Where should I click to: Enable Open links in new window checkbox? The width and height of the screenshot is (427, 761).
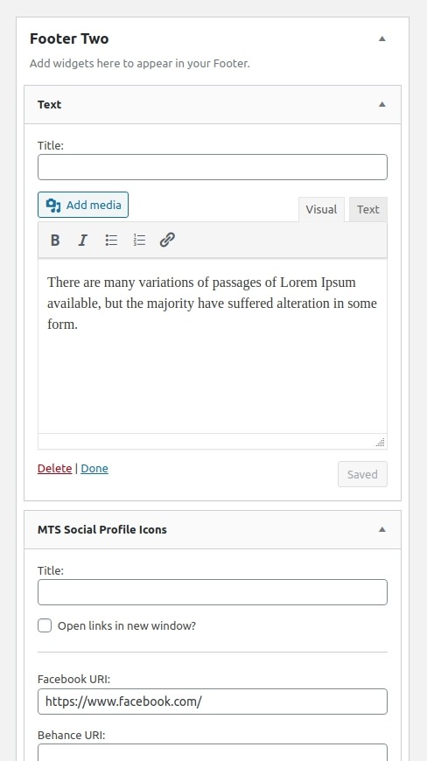45,625
